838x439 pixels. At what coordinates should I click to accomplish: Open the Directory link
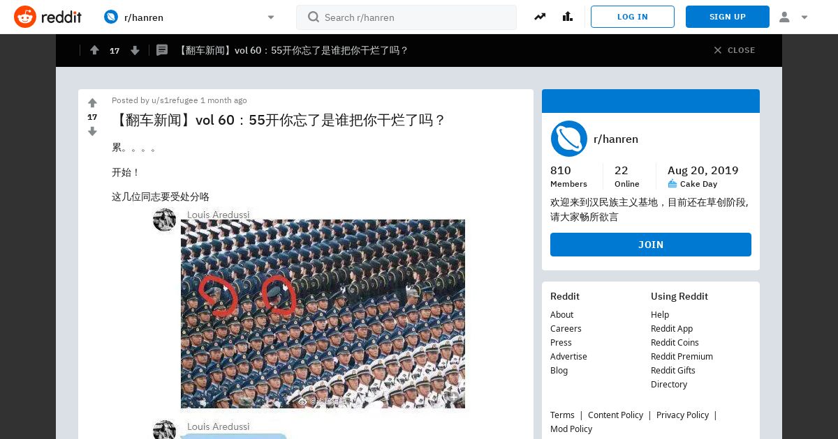click(669, 384)
